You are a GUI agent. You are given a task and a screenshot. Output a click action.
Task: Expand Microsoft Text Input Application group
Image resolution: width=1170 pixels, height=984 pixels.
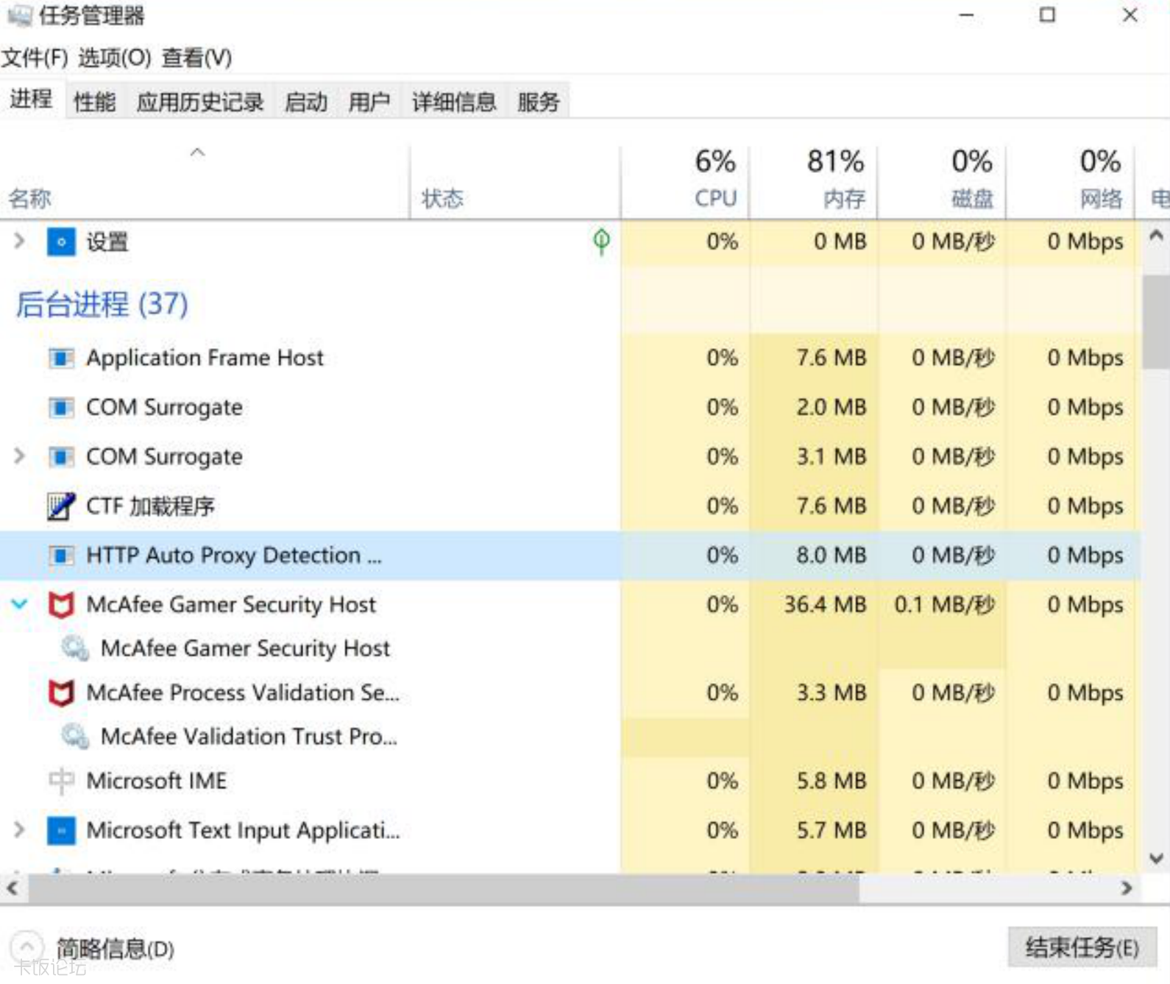(x=20, y=829)
